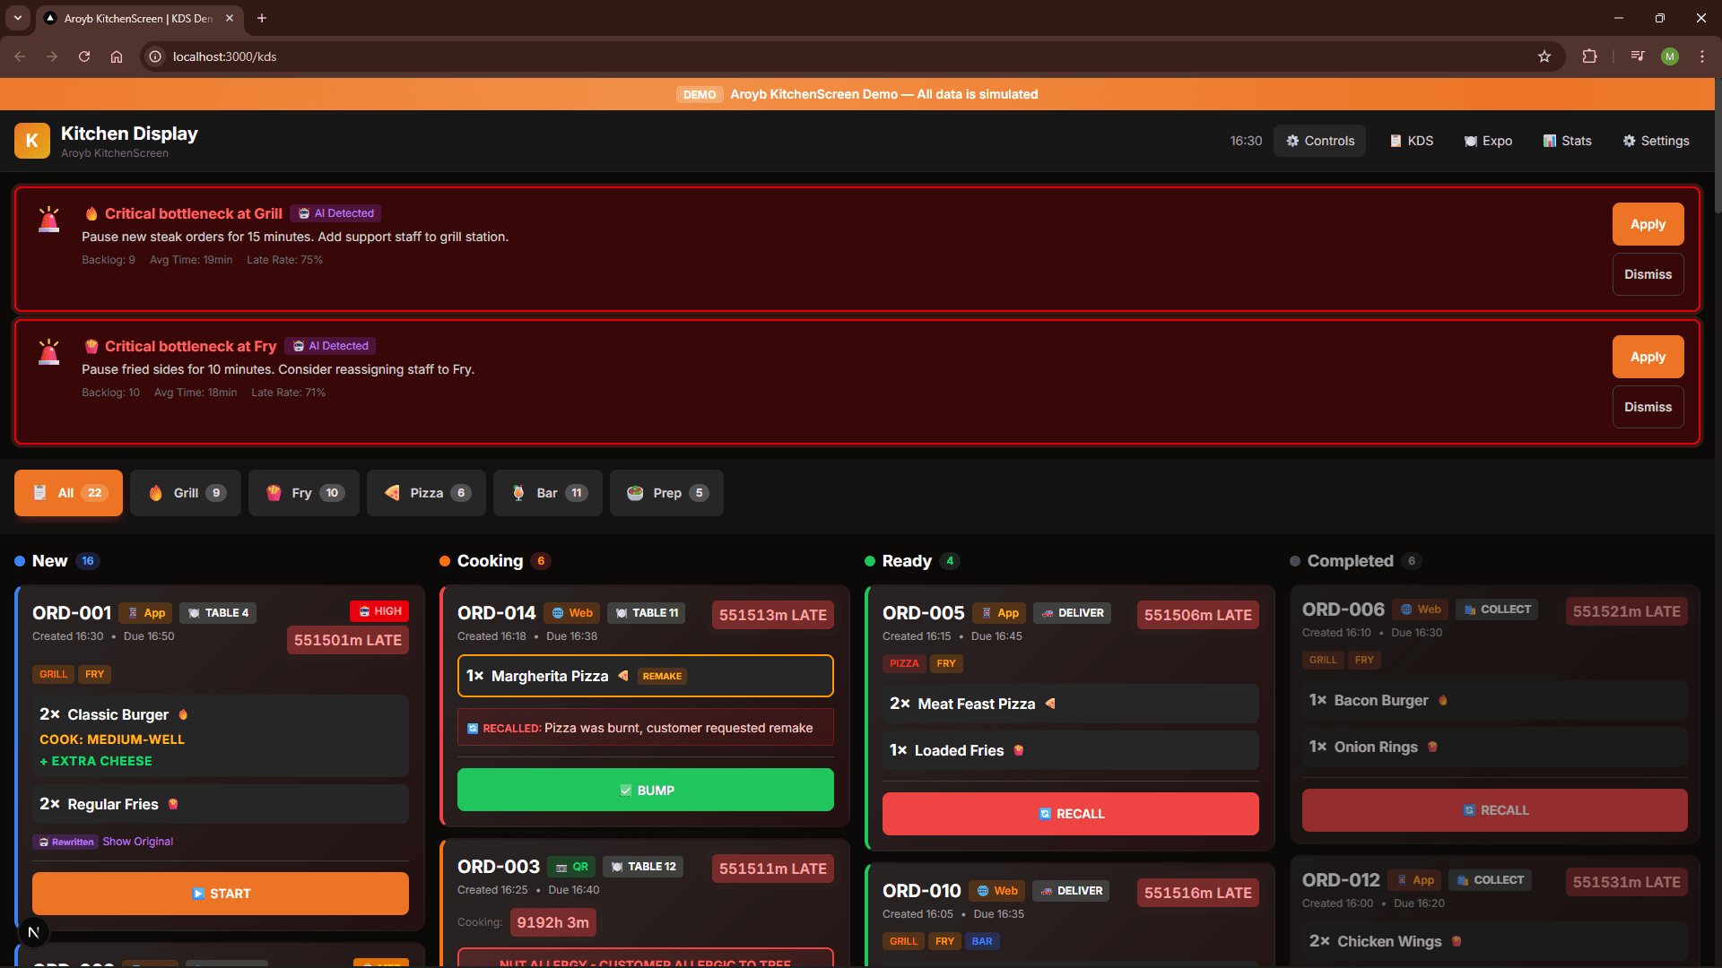The height and width of the screenshot is (968, 1722).
Task: Select the Pizza station filter
Action: 426,493
